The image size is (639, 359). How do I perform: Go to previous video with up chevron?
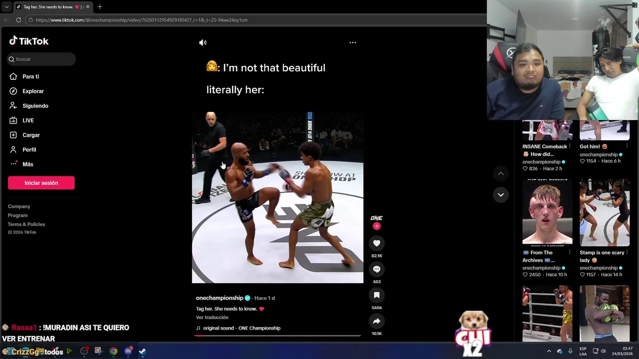point(500,174)
